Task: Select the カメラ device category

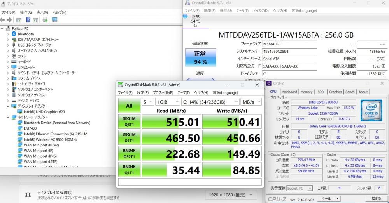Action: [22, 56]
